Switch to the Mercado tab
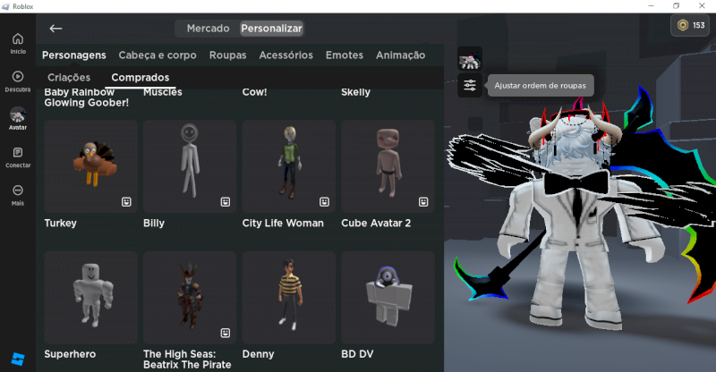 pos(208,29)
